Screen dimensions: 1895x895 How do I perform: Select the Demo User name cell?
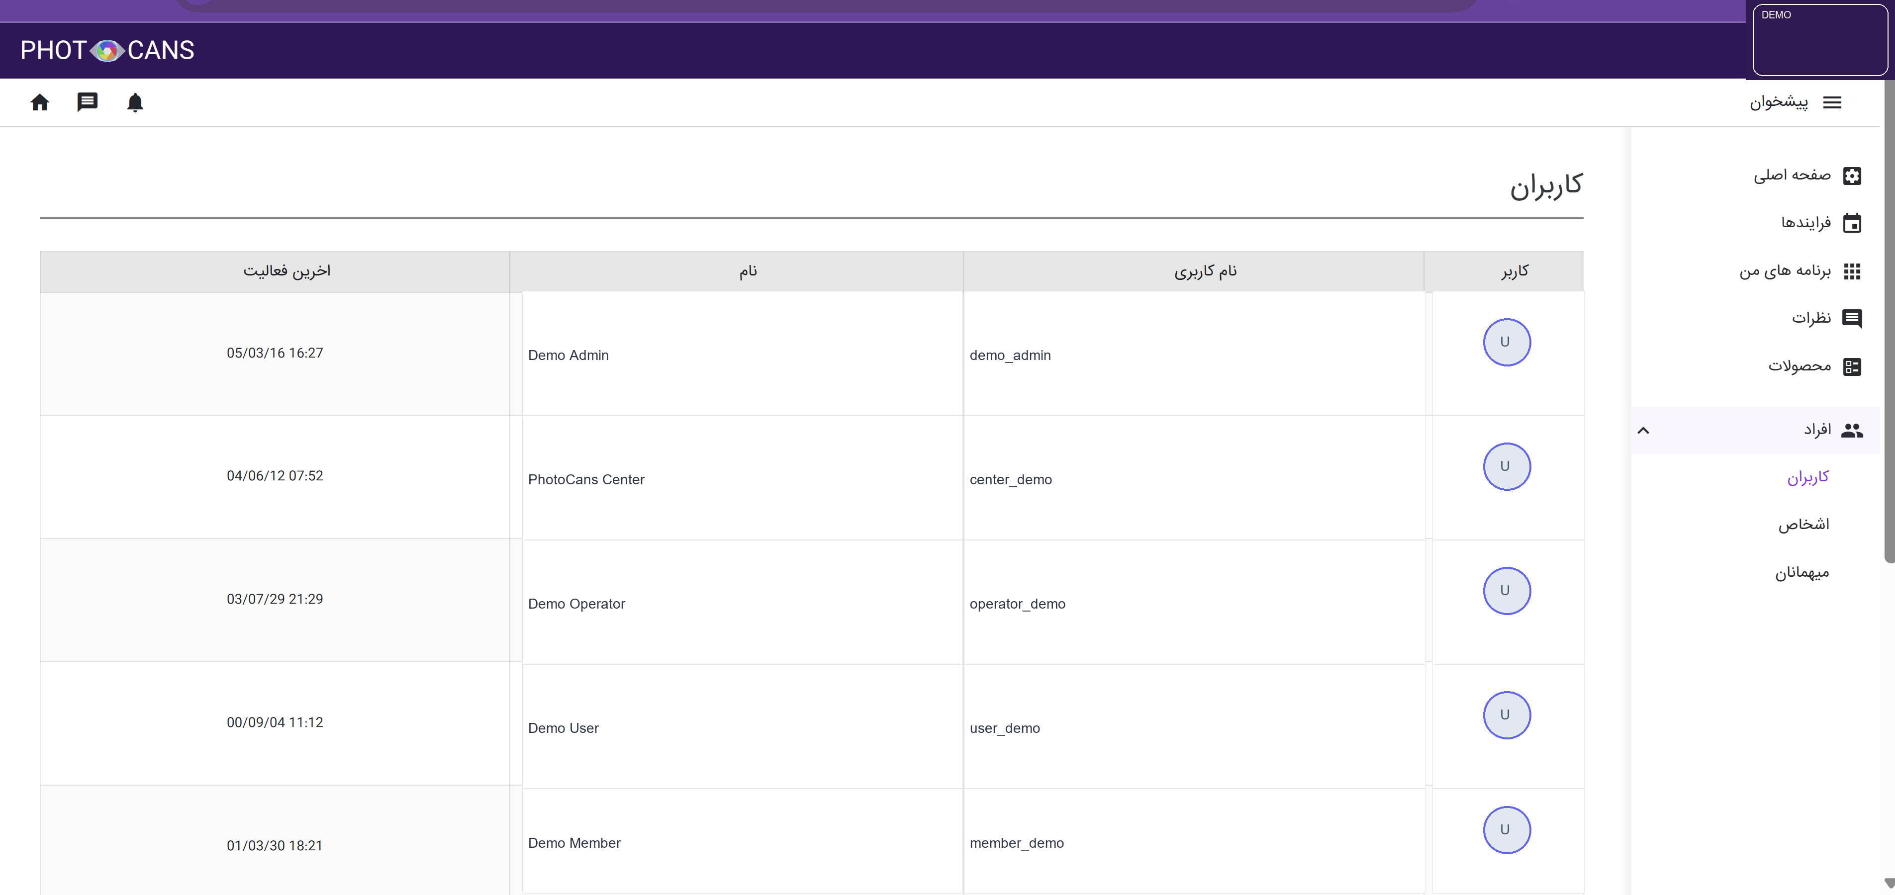click(742, 727)
